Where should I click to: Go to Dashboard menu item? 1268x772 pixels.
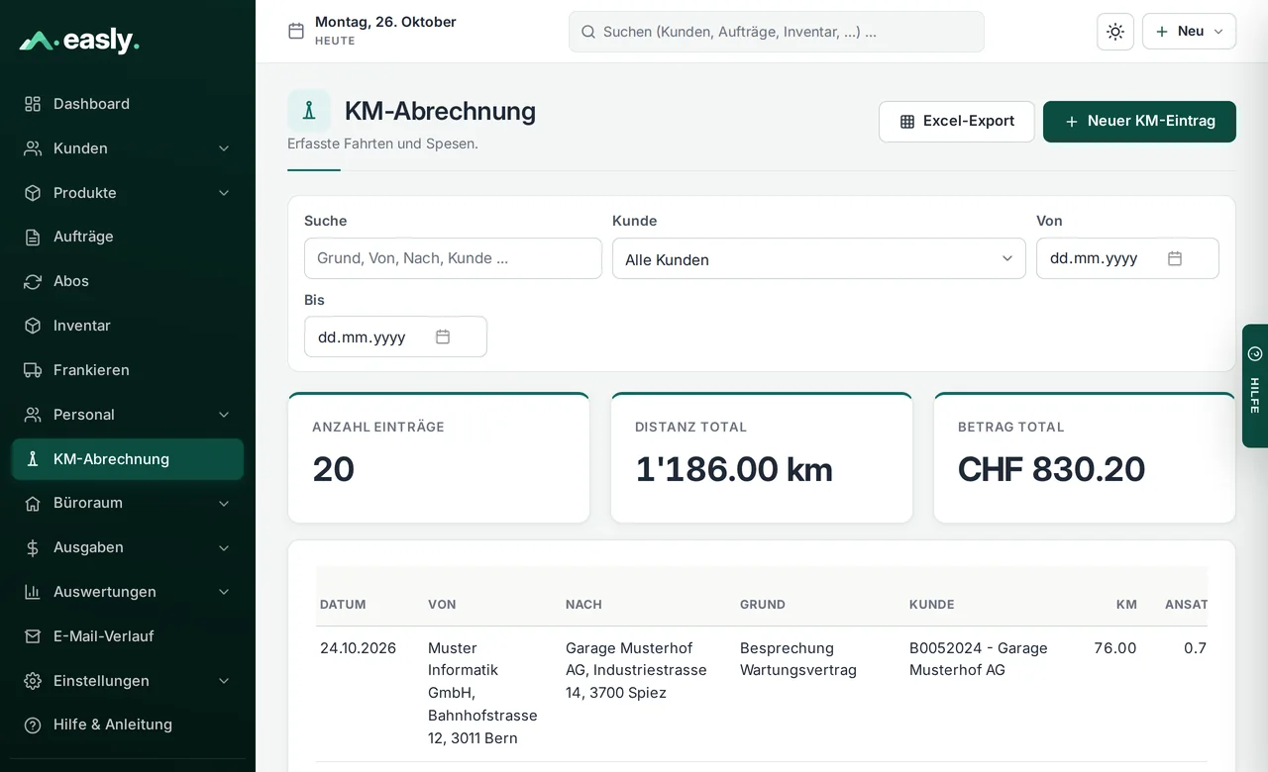pyautogui.click(x=128, y=104)
